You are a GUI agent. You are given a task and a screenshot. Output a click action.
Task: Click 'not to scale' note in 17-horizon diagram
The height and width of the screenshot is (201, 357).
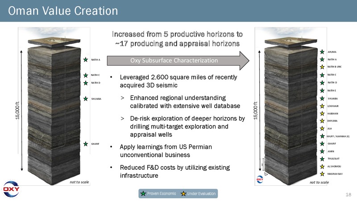(319, 182)
